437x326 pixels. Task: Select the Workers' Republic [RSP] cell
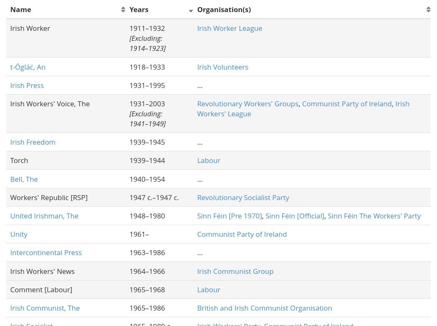click(66, 198)
